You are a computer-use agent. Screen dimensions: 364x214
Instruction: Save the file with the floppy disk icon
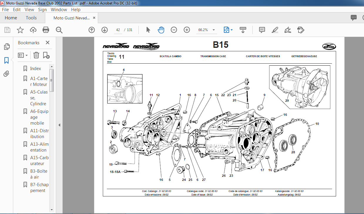pyautogui.click(x=7, y=30)
